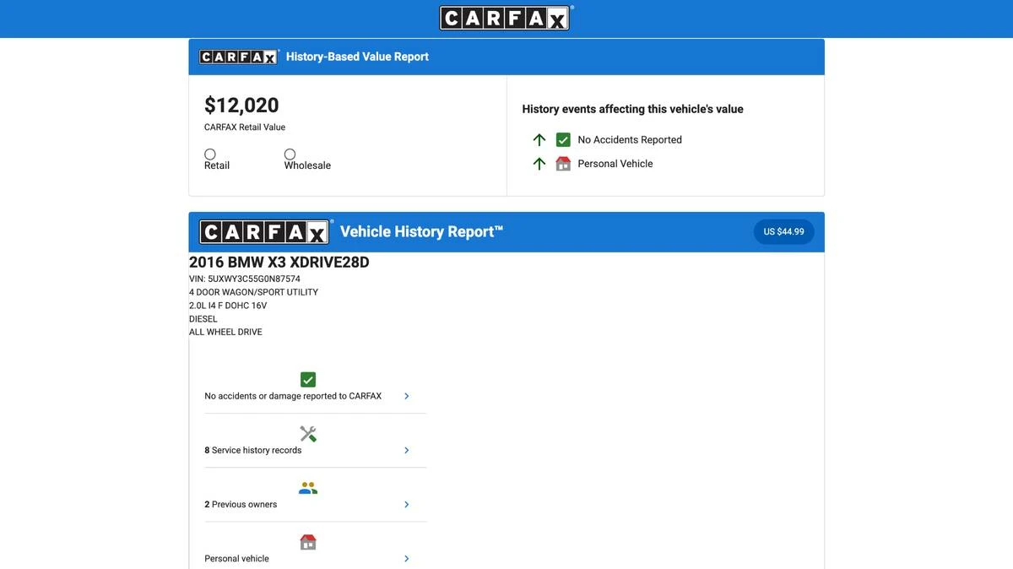Expand No accidents or damage reported chevron
This screenshot has height=569, width=1013.
coord(407,396)
